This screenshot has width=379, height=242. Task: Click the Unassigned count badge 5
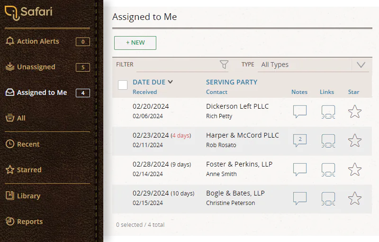point(83,67)
